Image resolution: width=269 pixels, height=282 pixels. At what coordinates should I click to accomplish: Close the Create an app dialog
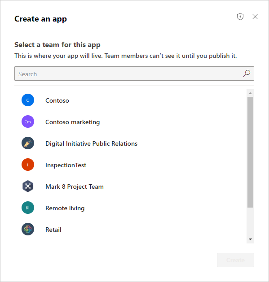point(255,17)
